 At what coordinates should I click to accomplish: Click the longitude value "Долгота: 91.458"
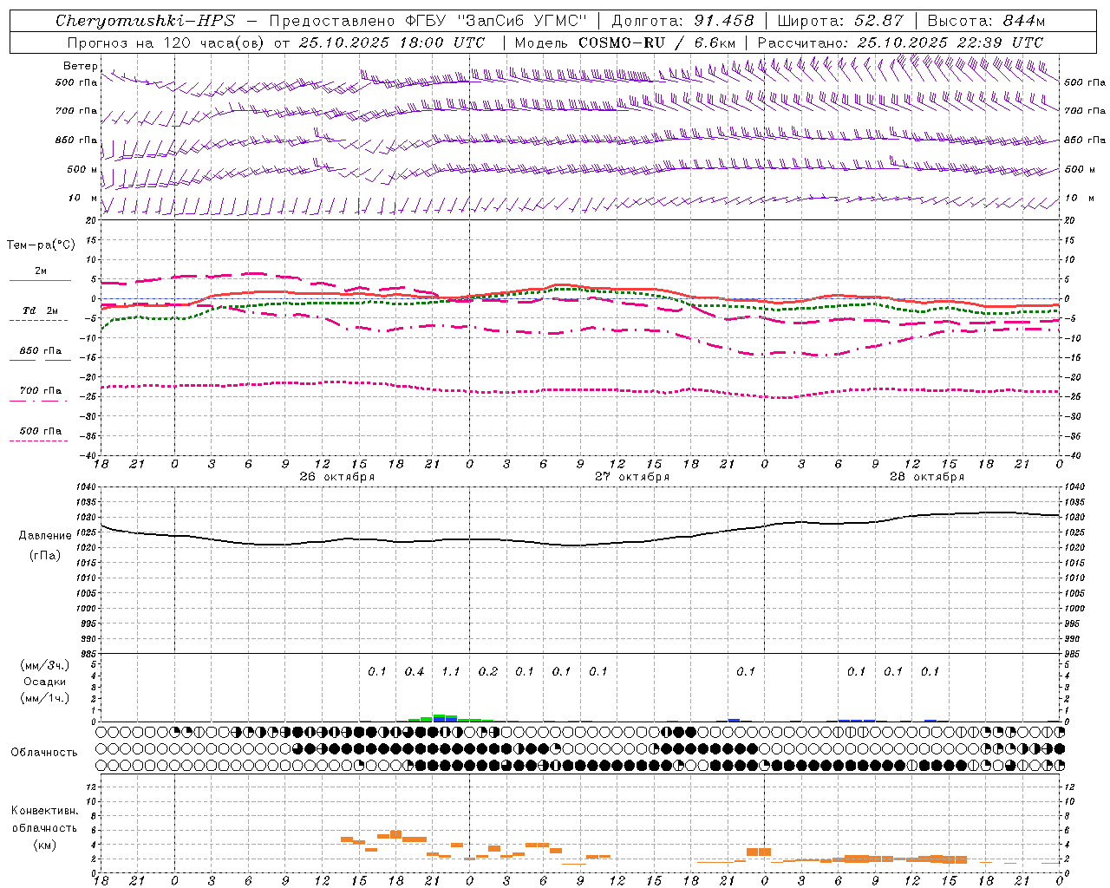pos(682,21)
